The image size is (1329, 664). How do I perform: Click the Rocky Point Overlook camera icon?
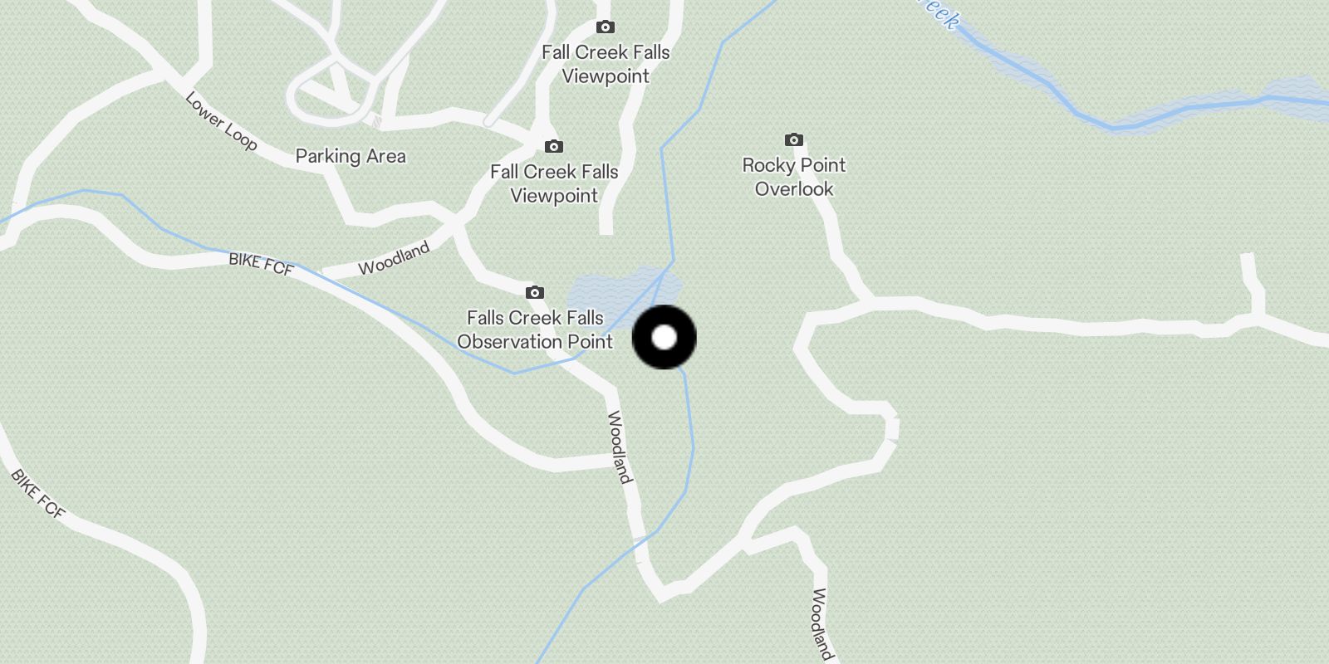click(793, 139)
